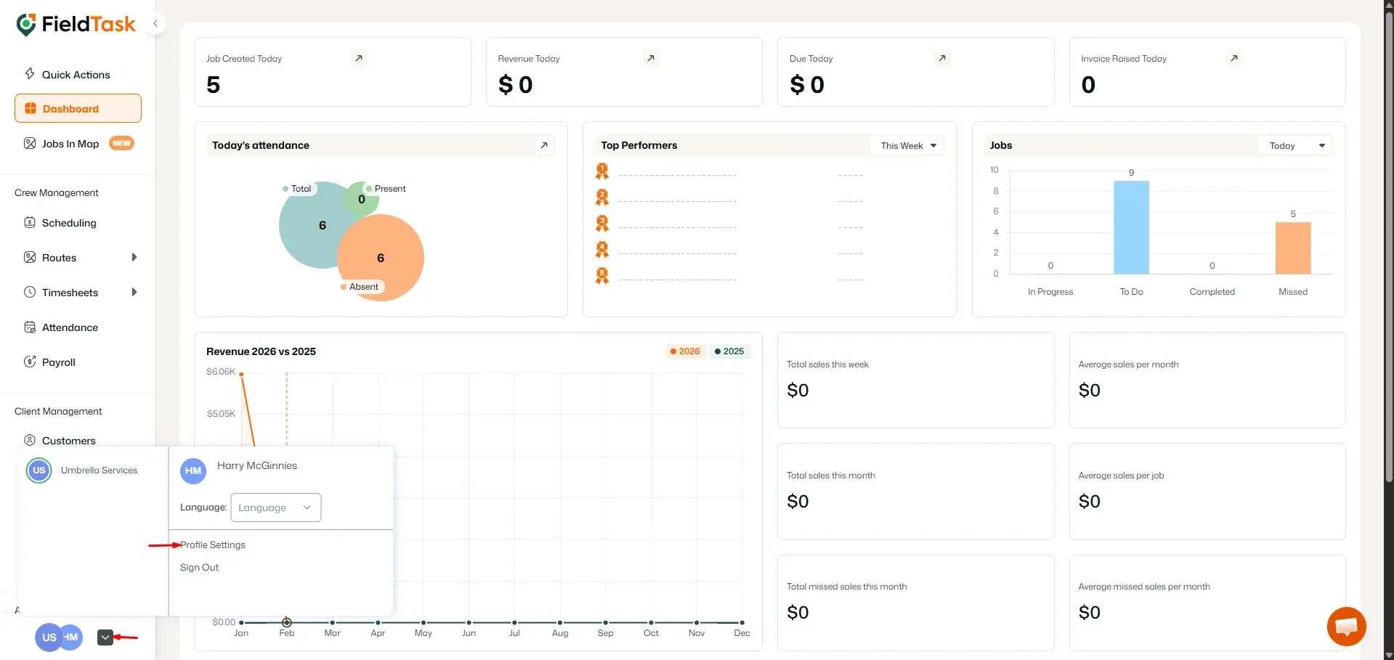The height and width of the screenshot is (660, 1394).
Task: Select the Scheduling icon in sidebar
Action: [x=30, y=222]
